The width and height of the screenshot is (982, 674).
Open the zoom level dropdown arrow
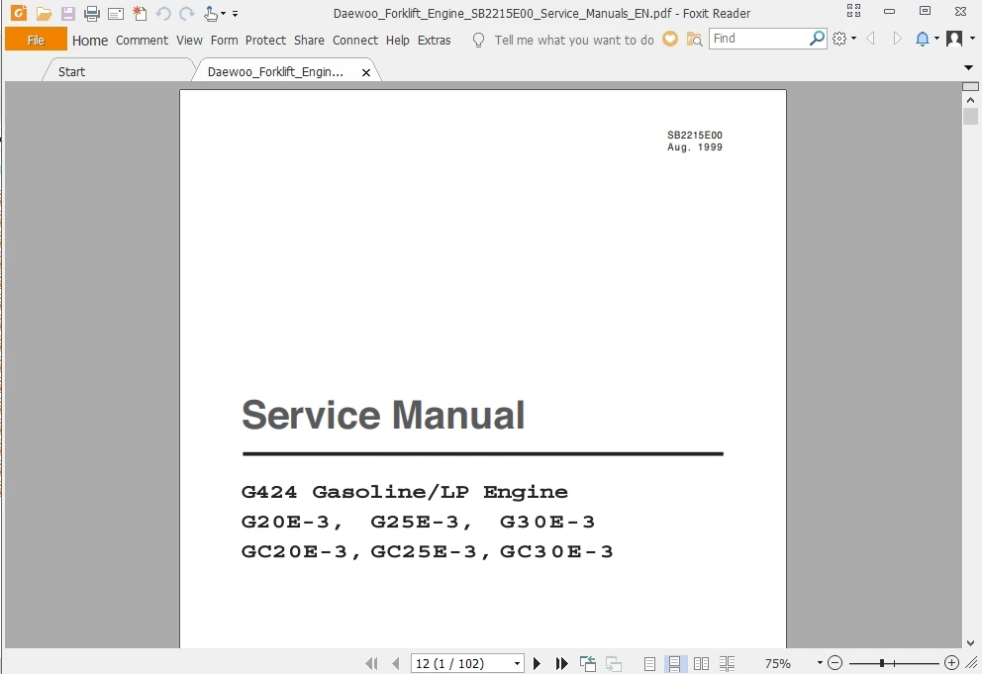[820, 663]
